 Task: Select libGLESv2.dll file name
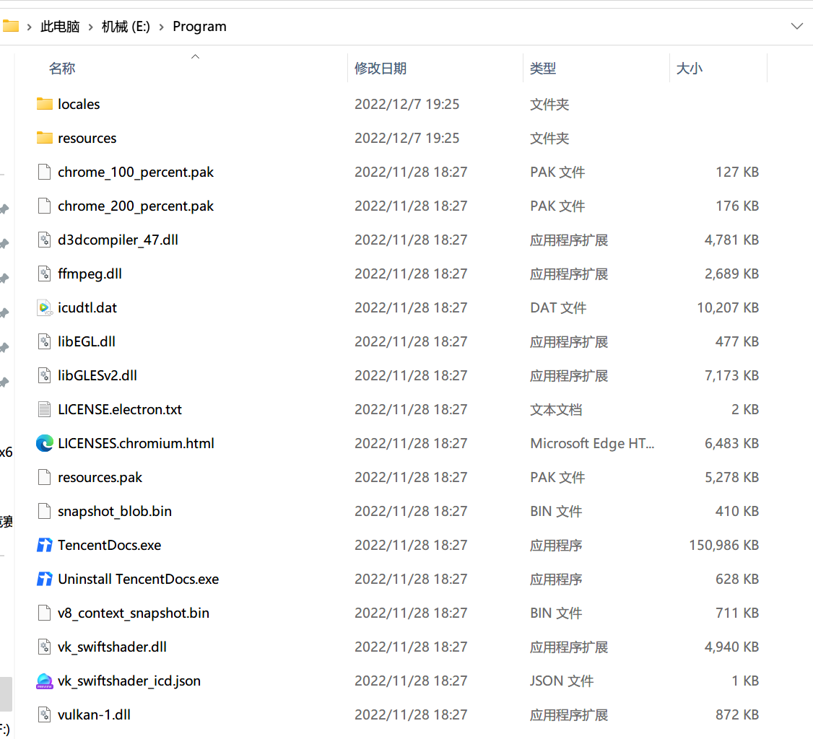97,376
